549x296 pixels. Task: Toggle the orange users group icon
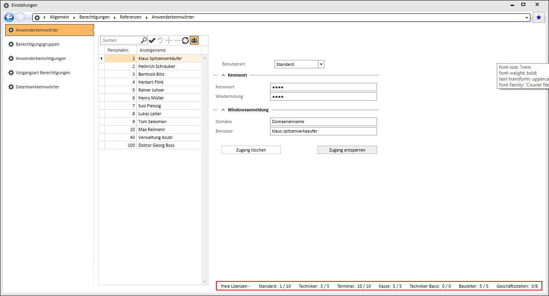tap(194, 40)
